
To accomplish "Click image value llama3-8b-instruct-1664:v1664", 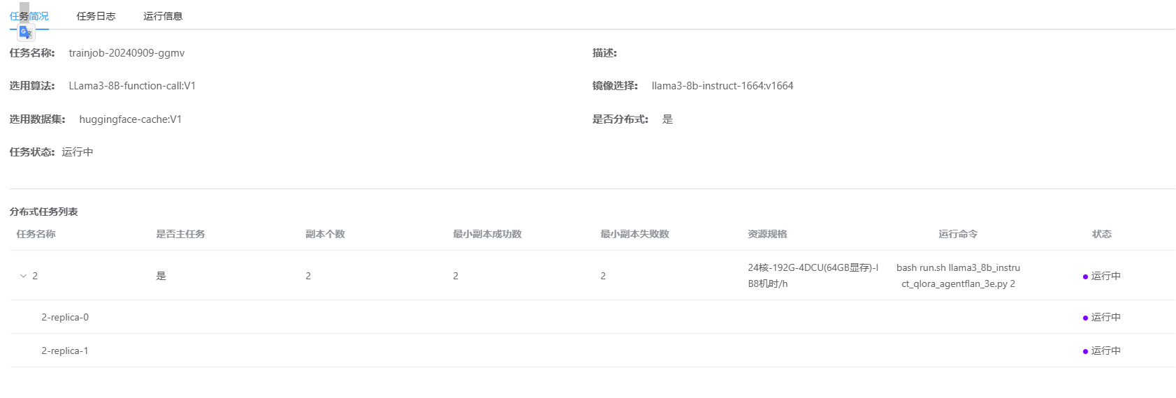I will (x=722, y=86).
